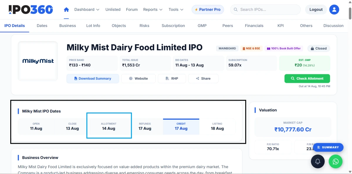Image resolution: width=352 pixels, height=174 pixels.
Task: Select the Credit 17 Aug date step
Action: [x=181, y=126]
